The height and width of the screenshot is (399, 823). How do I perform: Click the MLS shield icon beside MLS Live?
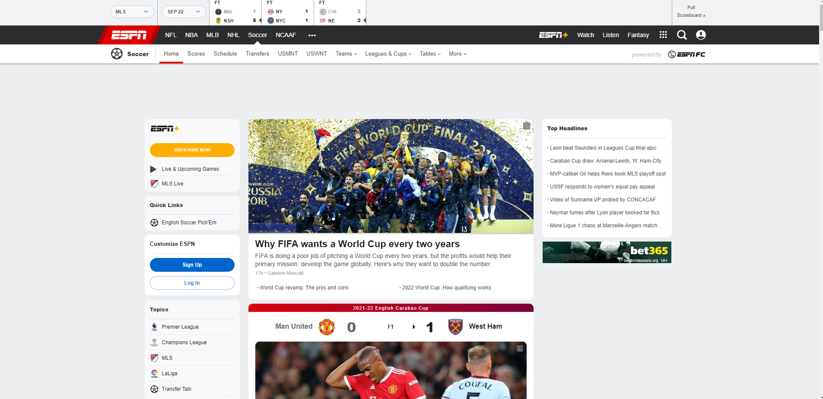[154, 184]
